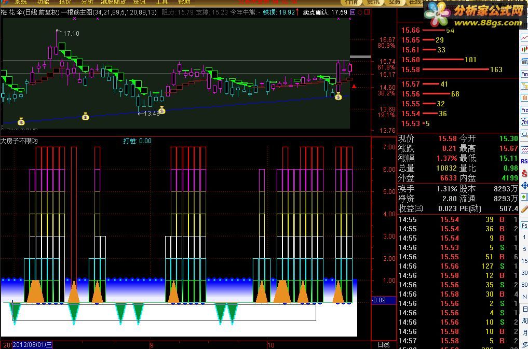The width and height of the screenshot is (528, 349).
Task: Switch to 60-minute period button
Action: 524,285
